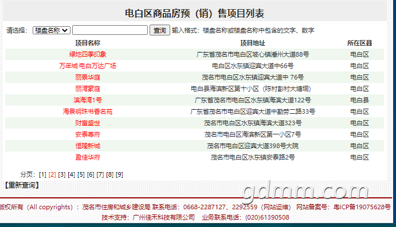Open the 万年城·电白万达广场 project link

tap(88, 66)
